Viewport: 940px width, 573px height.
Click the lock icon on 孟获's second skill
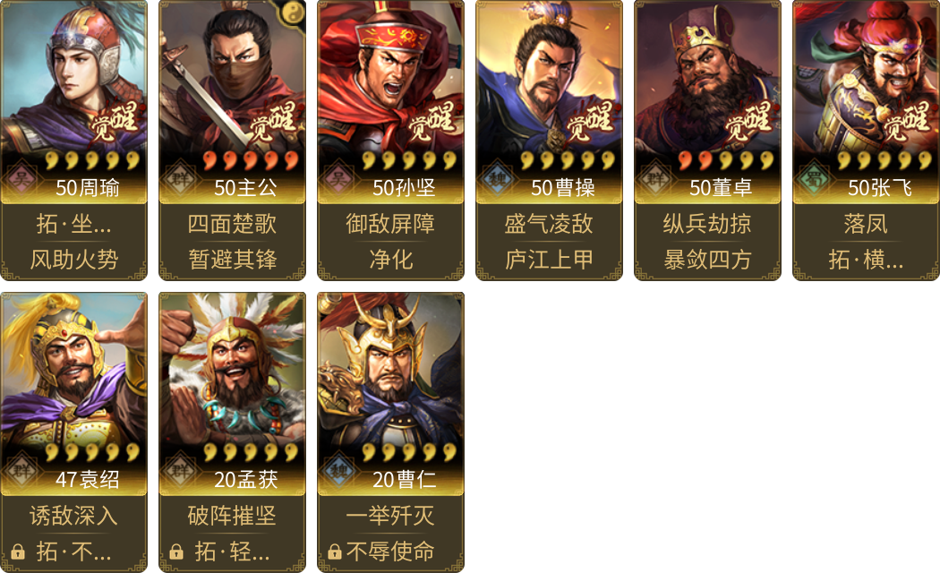click(176, 552)
